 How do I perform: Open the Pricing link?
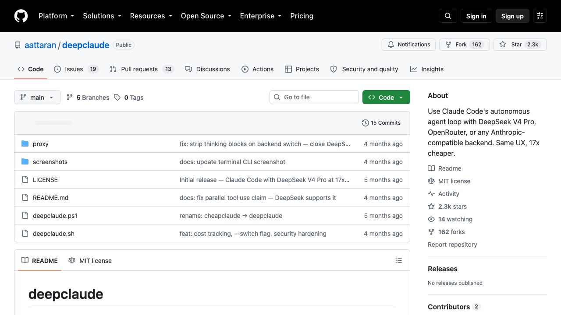tap(302, 16)
